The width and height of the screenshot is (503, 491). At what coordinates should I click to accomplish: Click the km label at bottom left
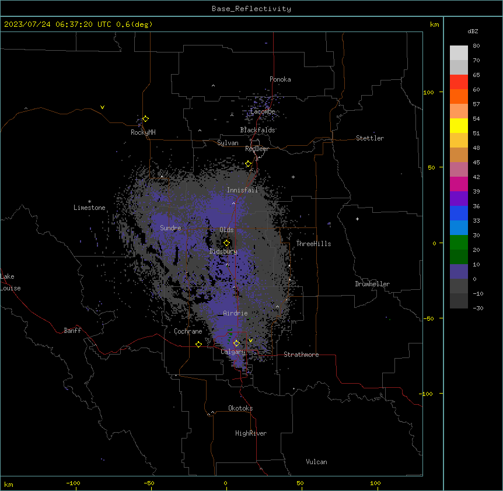pyautogui.click(x=9, y=484)
